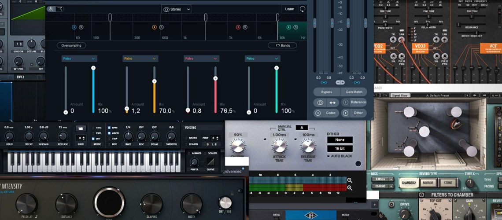Click the stereo circles icon below Bypass
Image resolution: width=502 pixels, height=220 pixels.
(320, 103)
